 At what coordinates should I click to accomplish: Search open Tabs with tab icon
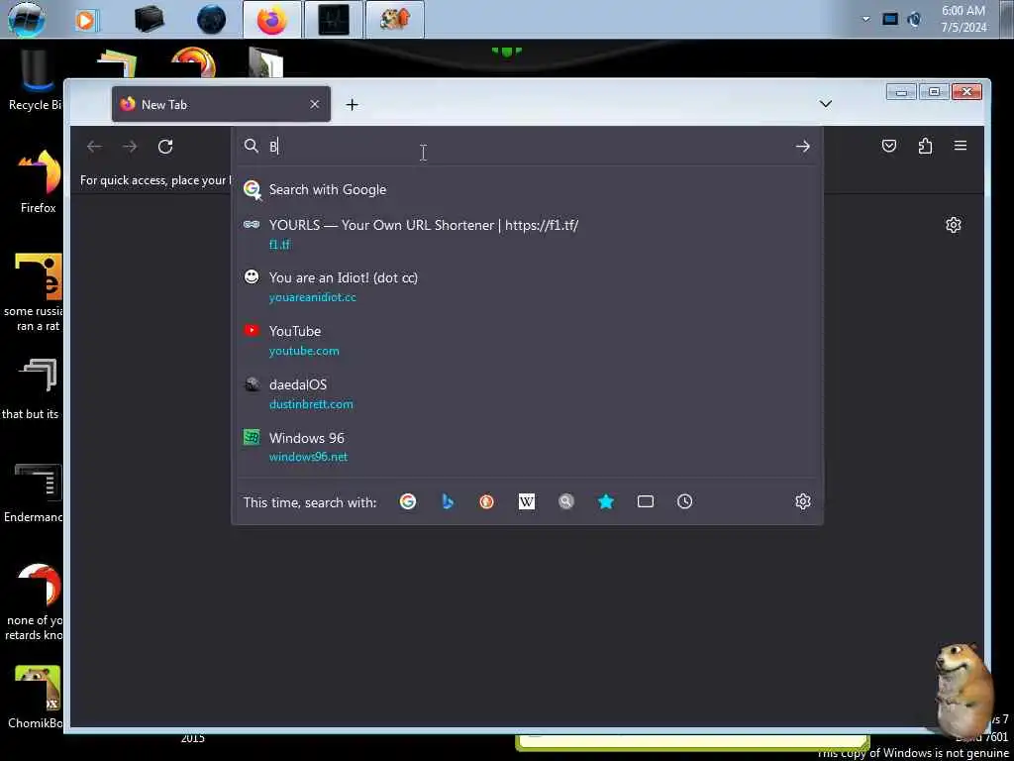click(646, 501)
